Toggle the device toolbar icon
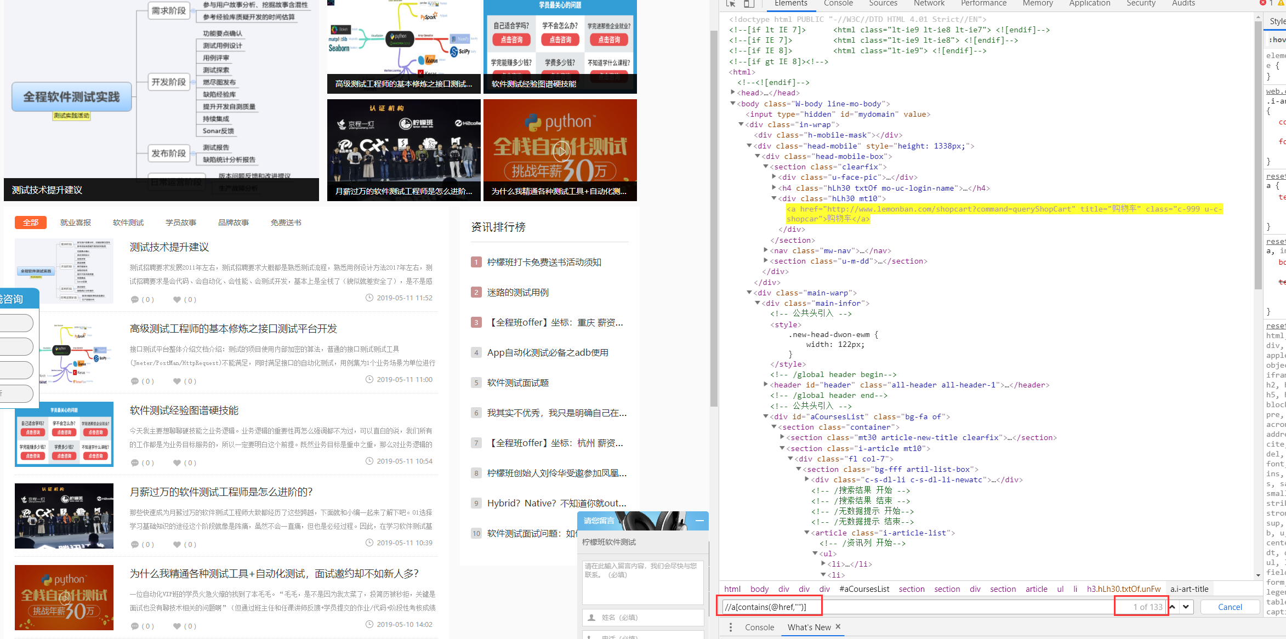The width and height of the screenshot is (1286, 639). click(749, 3)
